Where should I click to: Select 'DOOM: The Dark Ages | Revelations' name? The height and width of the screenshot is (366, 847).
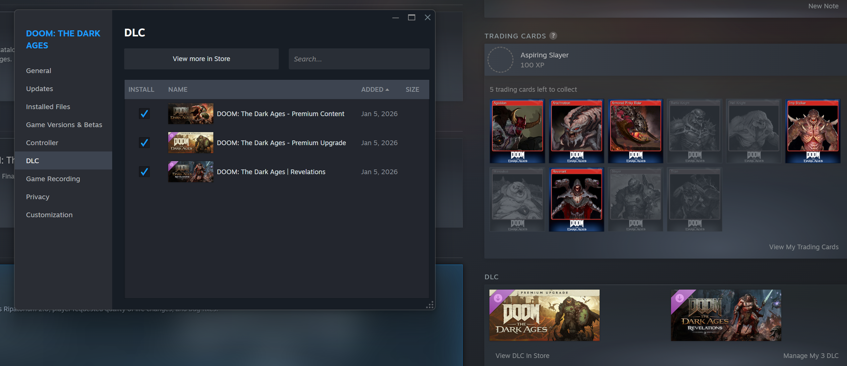coord(271,172)
